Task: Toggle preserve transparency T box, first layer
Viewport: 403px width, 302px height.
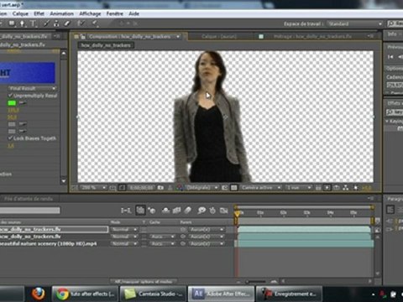Action: (x=144, y=230)
